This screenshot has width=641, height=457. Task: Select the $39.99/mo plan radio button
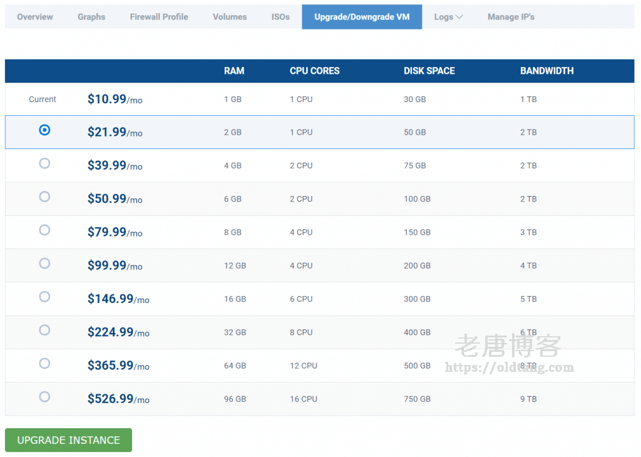[44, 163]
